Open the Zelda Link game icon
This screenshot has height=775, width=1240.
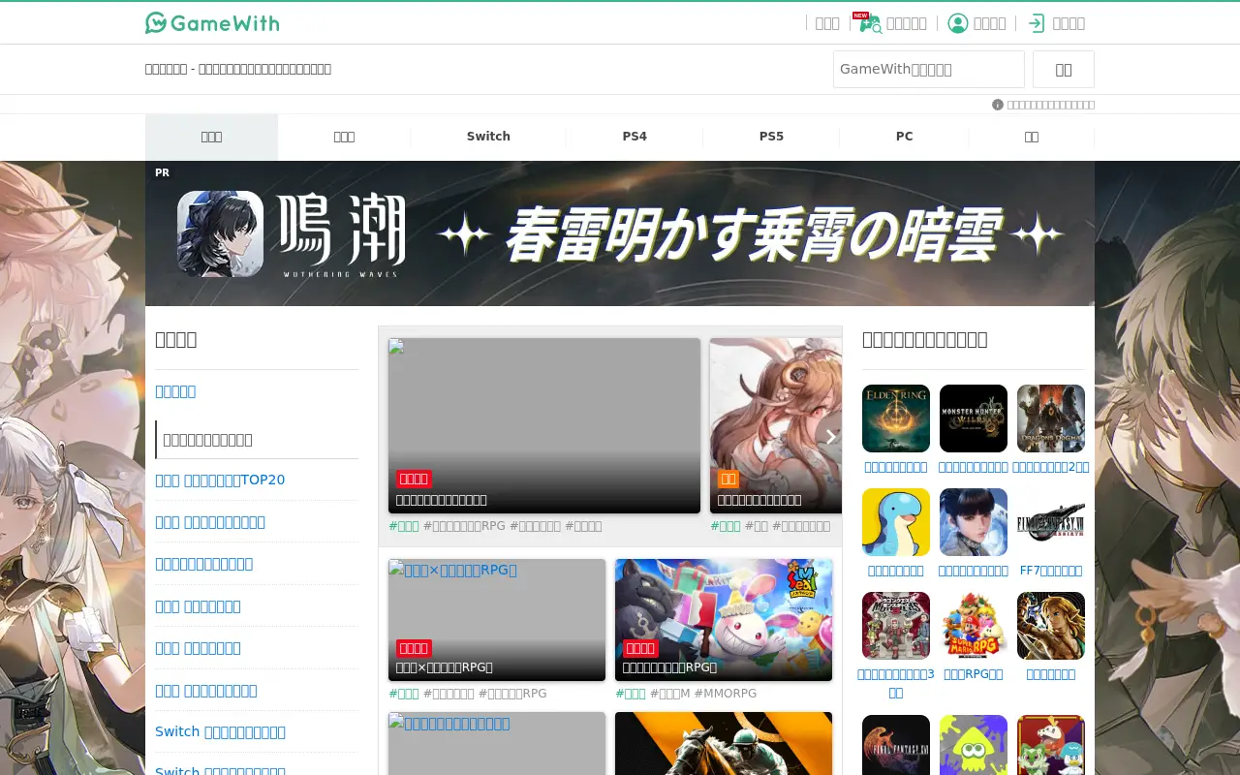1051,626
